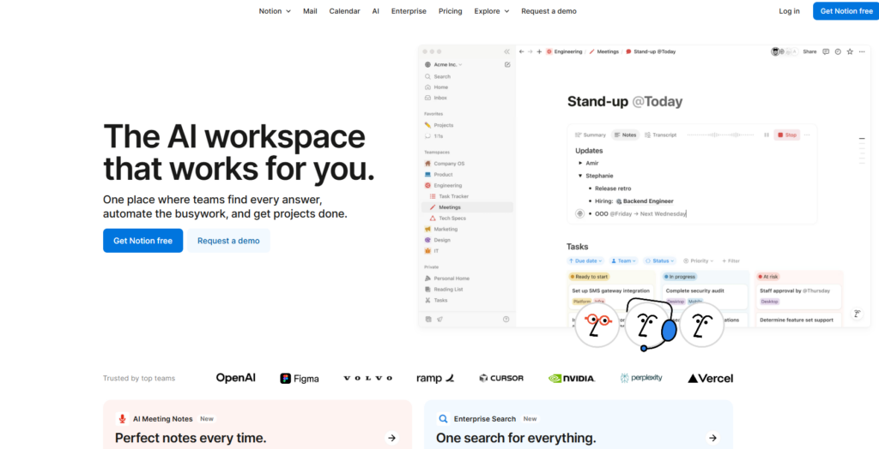This screenshot has height=449, width=879.
Task: Open the page history clock icon
Action: point(838,51)
